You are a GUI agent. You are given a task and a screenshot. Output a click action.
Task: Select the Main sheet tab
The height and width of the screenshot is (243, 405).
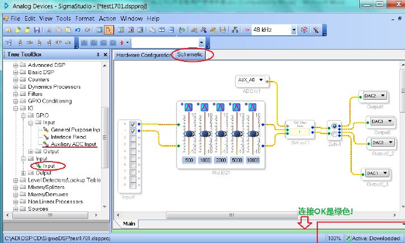pyautogui.click(x=129, y=223)
